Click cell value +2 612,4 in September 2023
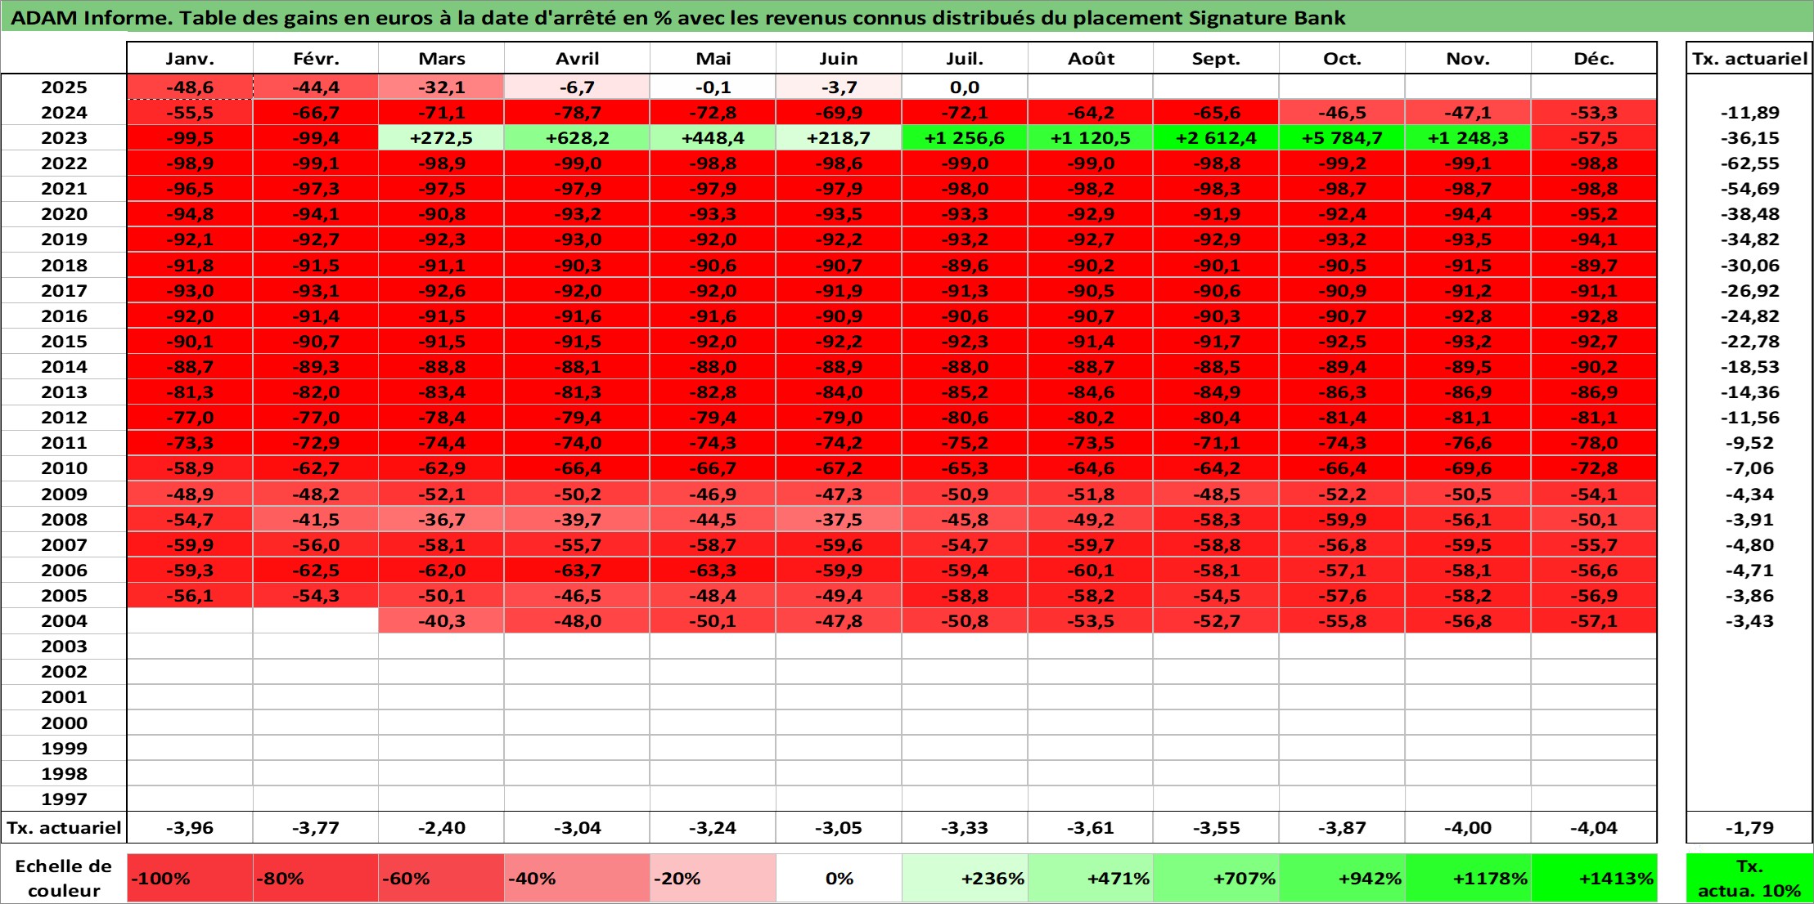 [1216, 138]
